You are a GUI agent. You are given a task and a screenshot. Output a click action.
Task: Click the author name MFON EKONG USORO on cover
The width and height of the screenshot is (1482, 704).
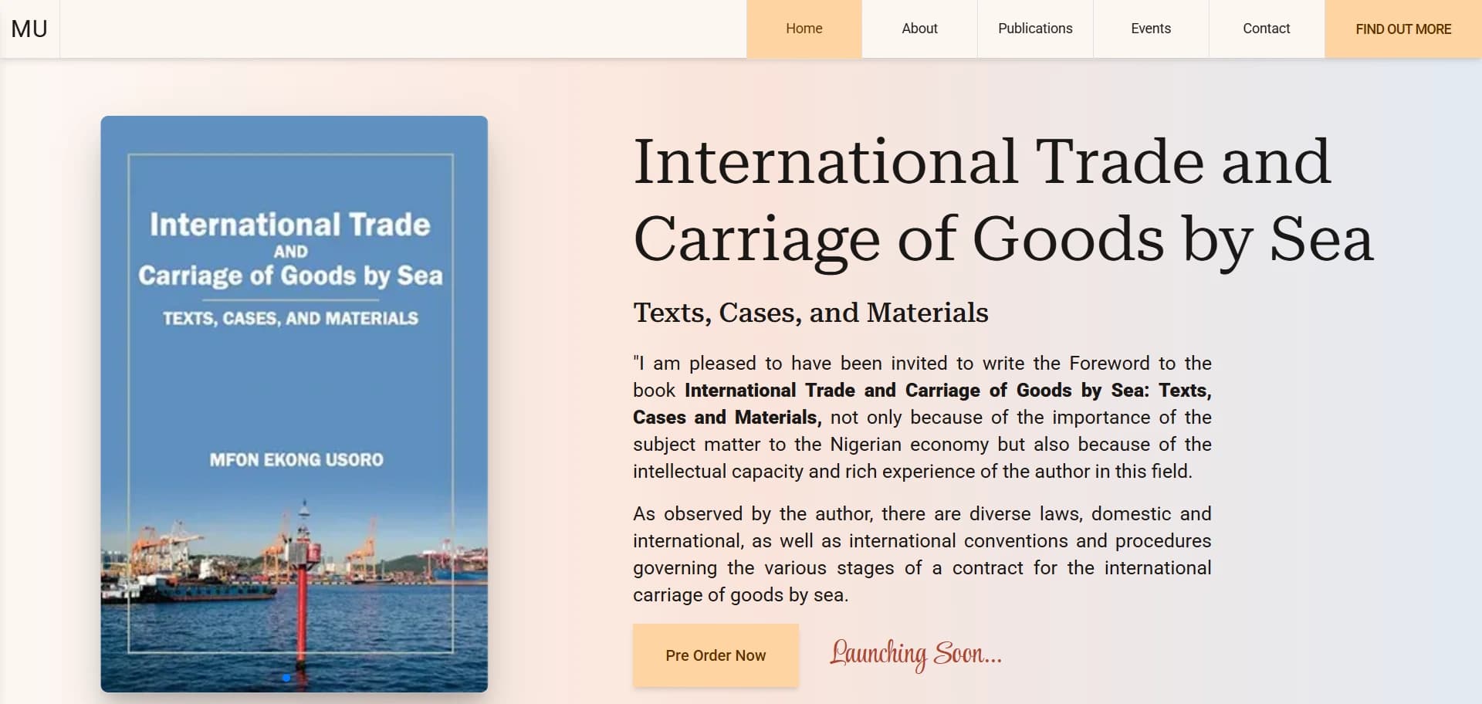pyautogui.click(x=296, y=458)
